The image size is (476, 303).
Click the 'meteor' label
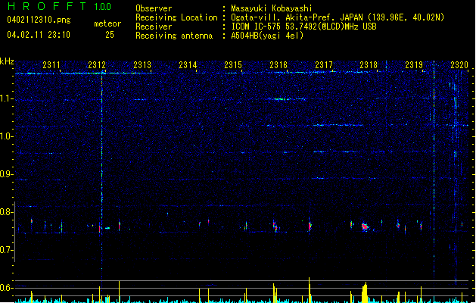107,23
